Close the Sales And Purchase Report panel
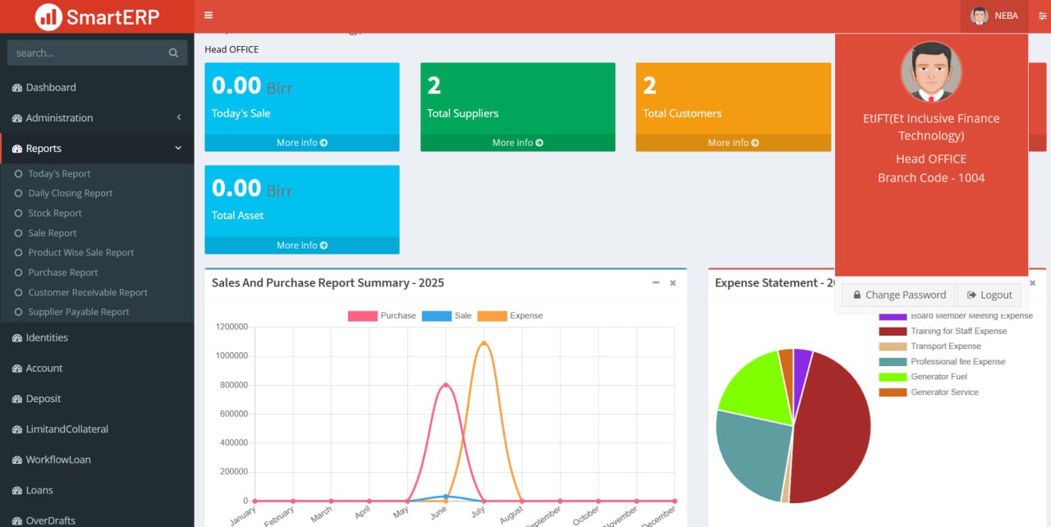 pos(672,282)
